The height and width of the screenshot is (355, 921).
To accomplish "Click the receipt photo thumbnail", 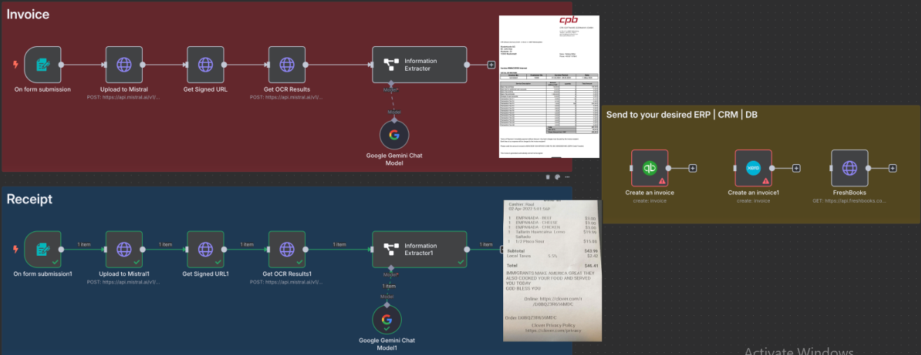I will point(552,270).
